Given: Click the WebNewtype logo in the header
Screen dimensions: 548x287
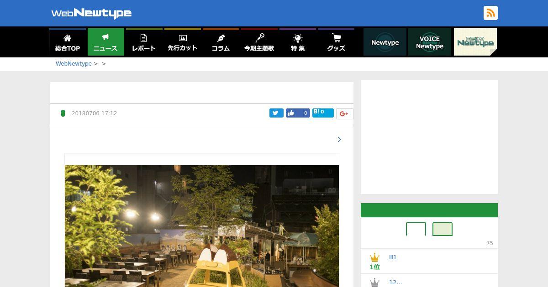Looking at the screenshot, I should click(91, 13).
